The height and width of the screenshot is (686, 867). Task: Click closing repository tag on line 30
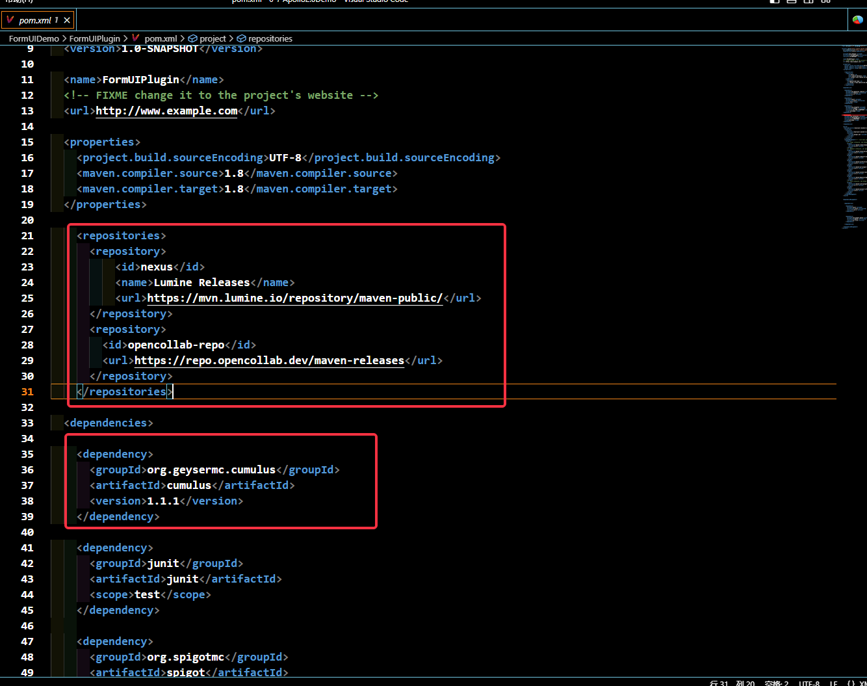(131, 376)
